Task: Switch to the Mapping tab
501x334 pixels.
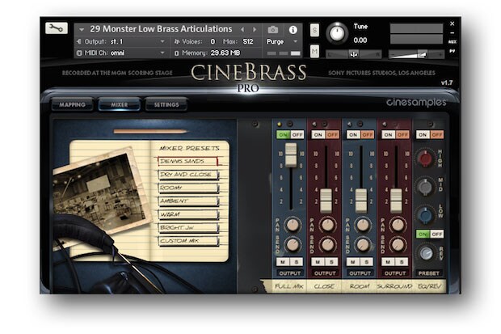Action: pyautogui.click(x=72, y=104)
